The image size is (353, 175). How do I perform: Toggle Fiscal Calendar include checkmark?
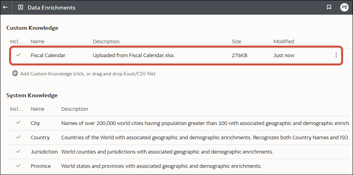coord(18,55)
